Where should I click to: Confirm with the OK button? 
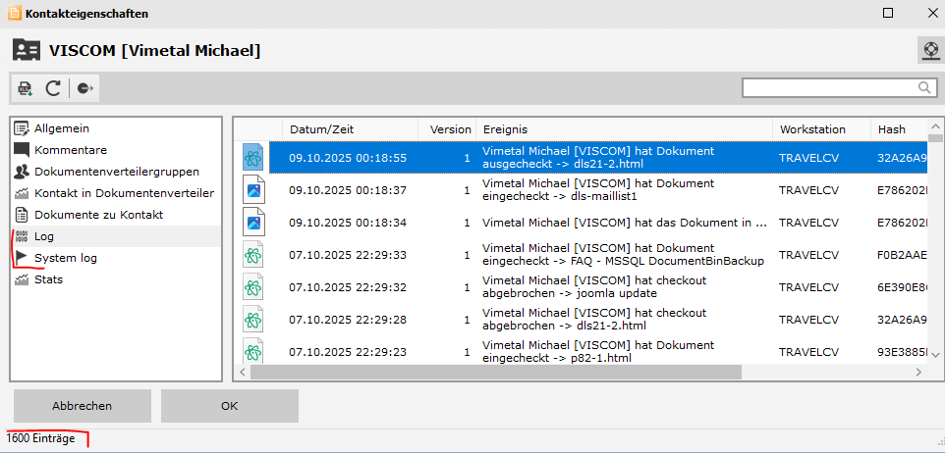point(229,405)
